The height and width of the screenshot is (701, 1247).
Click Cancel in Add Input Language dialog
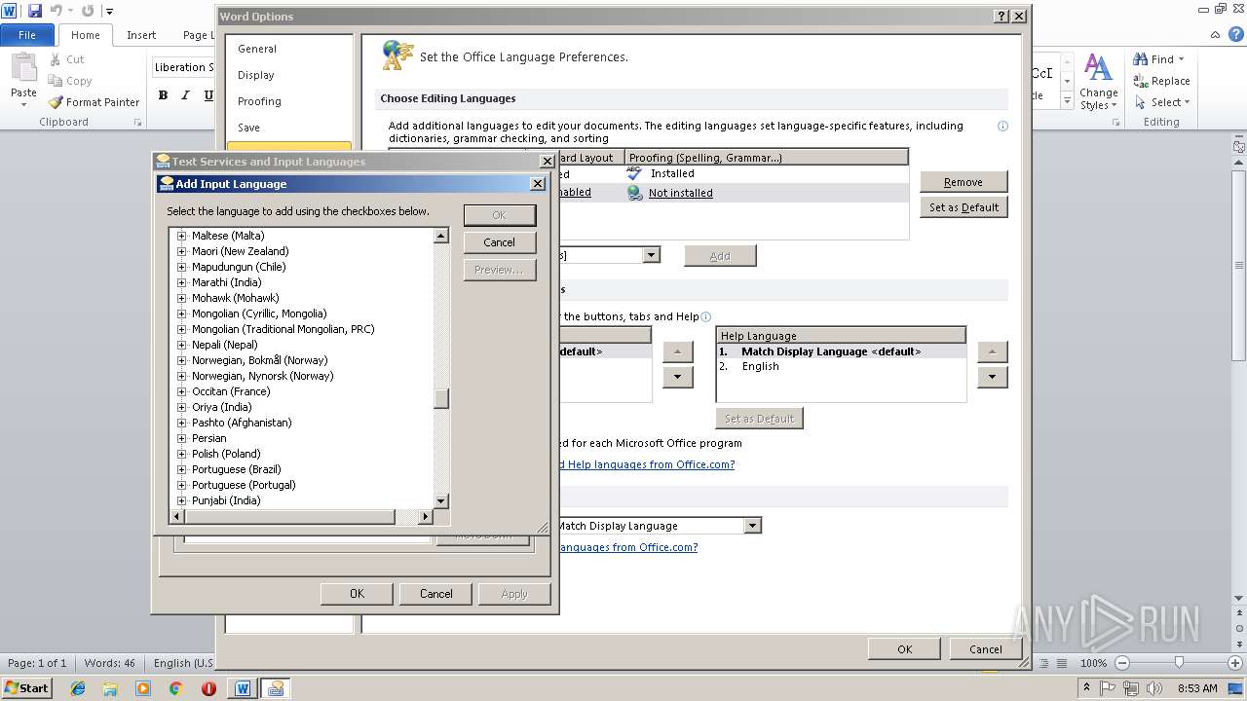tap(500, 242)
